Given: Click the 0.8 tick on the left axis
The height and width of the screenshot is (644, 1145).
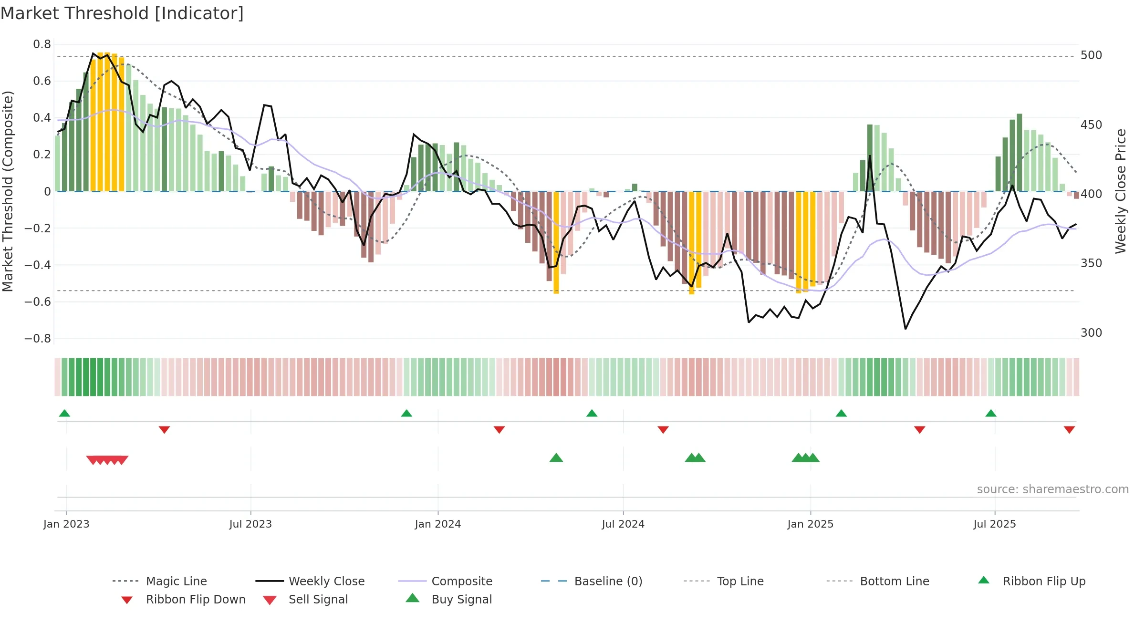Looking at the screenshot, I should point(42,44).
